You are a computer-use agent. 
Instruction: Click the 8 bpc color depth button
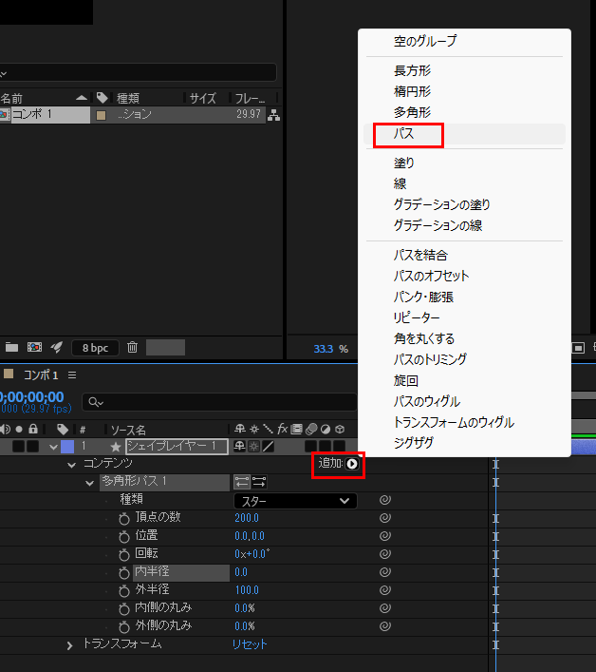coord(95,347)
